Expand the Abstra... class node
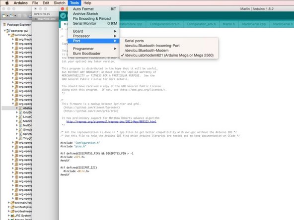This screenshot has height=220, width=294. [x=17, y=108]
